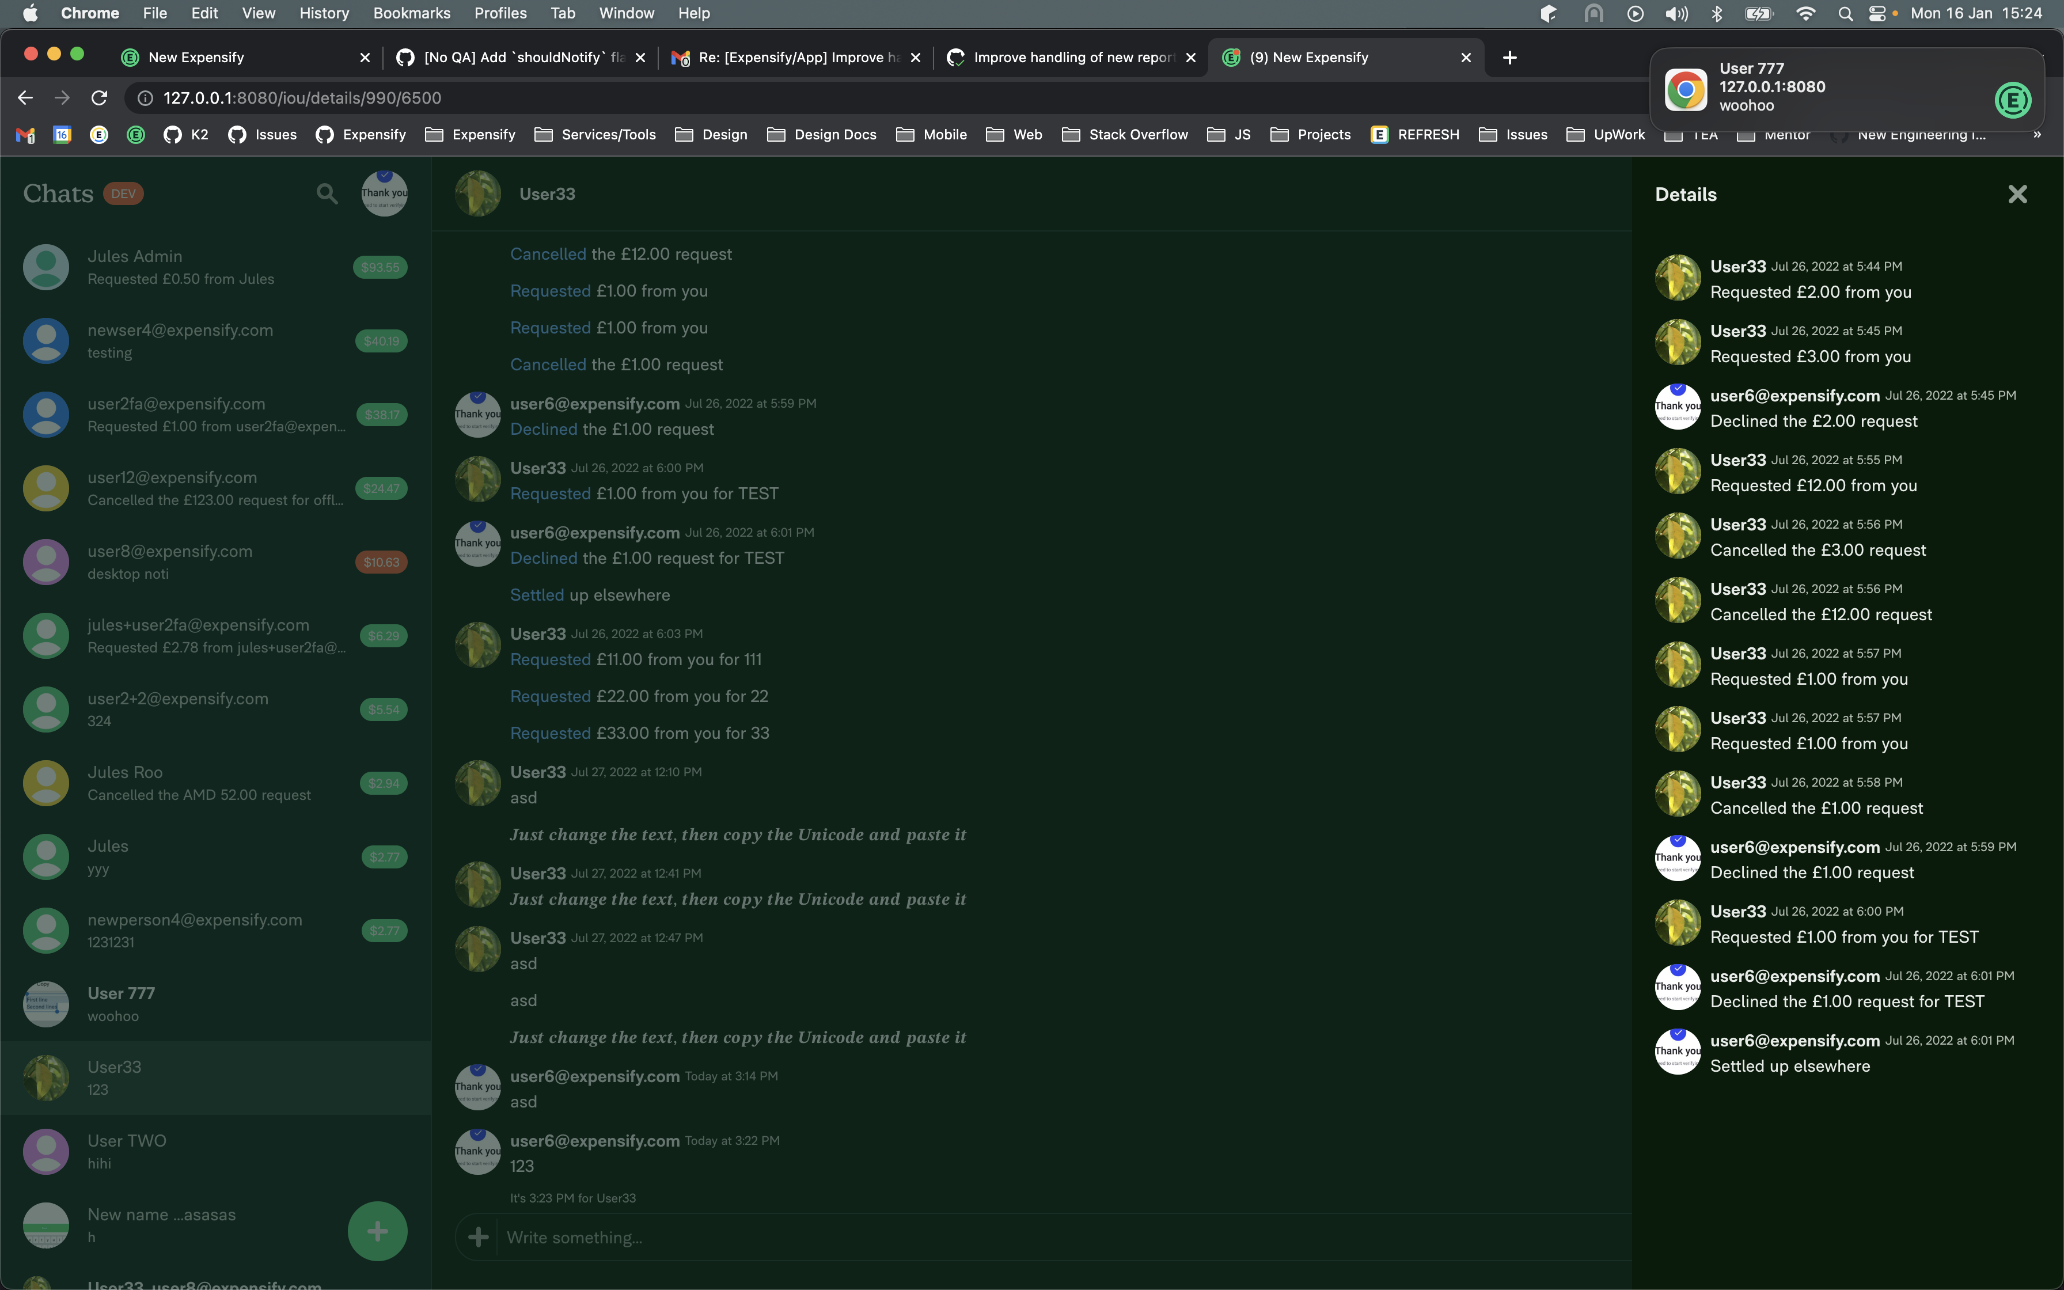Click the search magnifier in Chats sidebar

(327, 193)
